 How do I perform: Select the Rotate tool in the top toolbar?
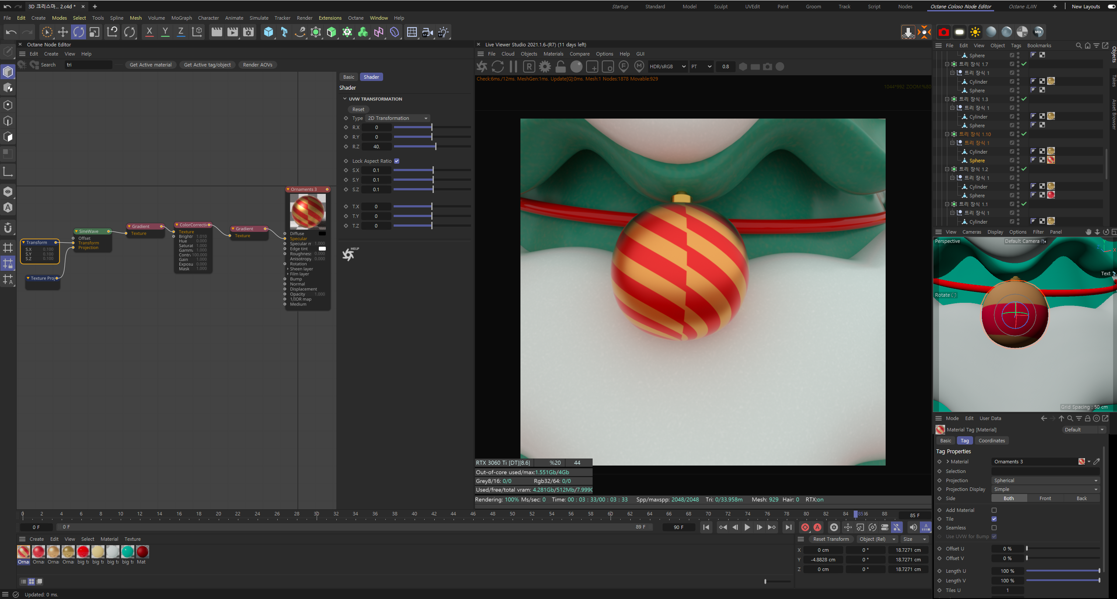79,32
